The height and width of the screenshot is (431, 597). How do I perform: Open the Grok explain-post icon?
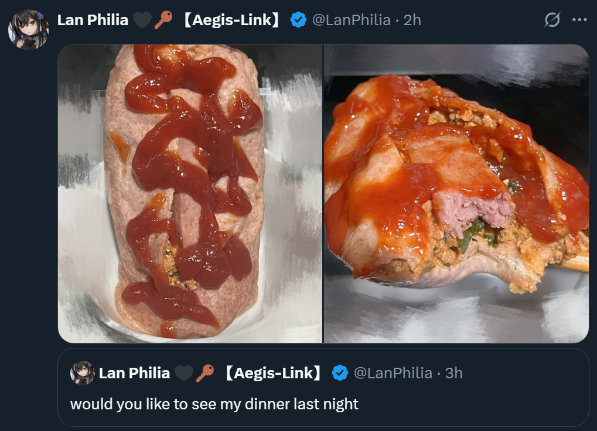pyautogui.click(x=552, y=20)
